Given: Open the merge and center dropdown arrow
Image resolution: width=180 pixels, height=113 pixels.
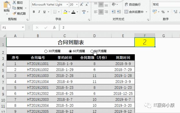Looking at the screenshot, I should click(x=147, y=12).
